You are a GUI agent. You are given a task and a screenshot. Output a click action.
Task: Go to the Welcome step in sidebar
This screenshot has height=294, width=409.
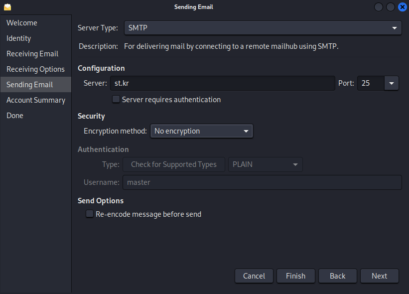pos(21,23)
